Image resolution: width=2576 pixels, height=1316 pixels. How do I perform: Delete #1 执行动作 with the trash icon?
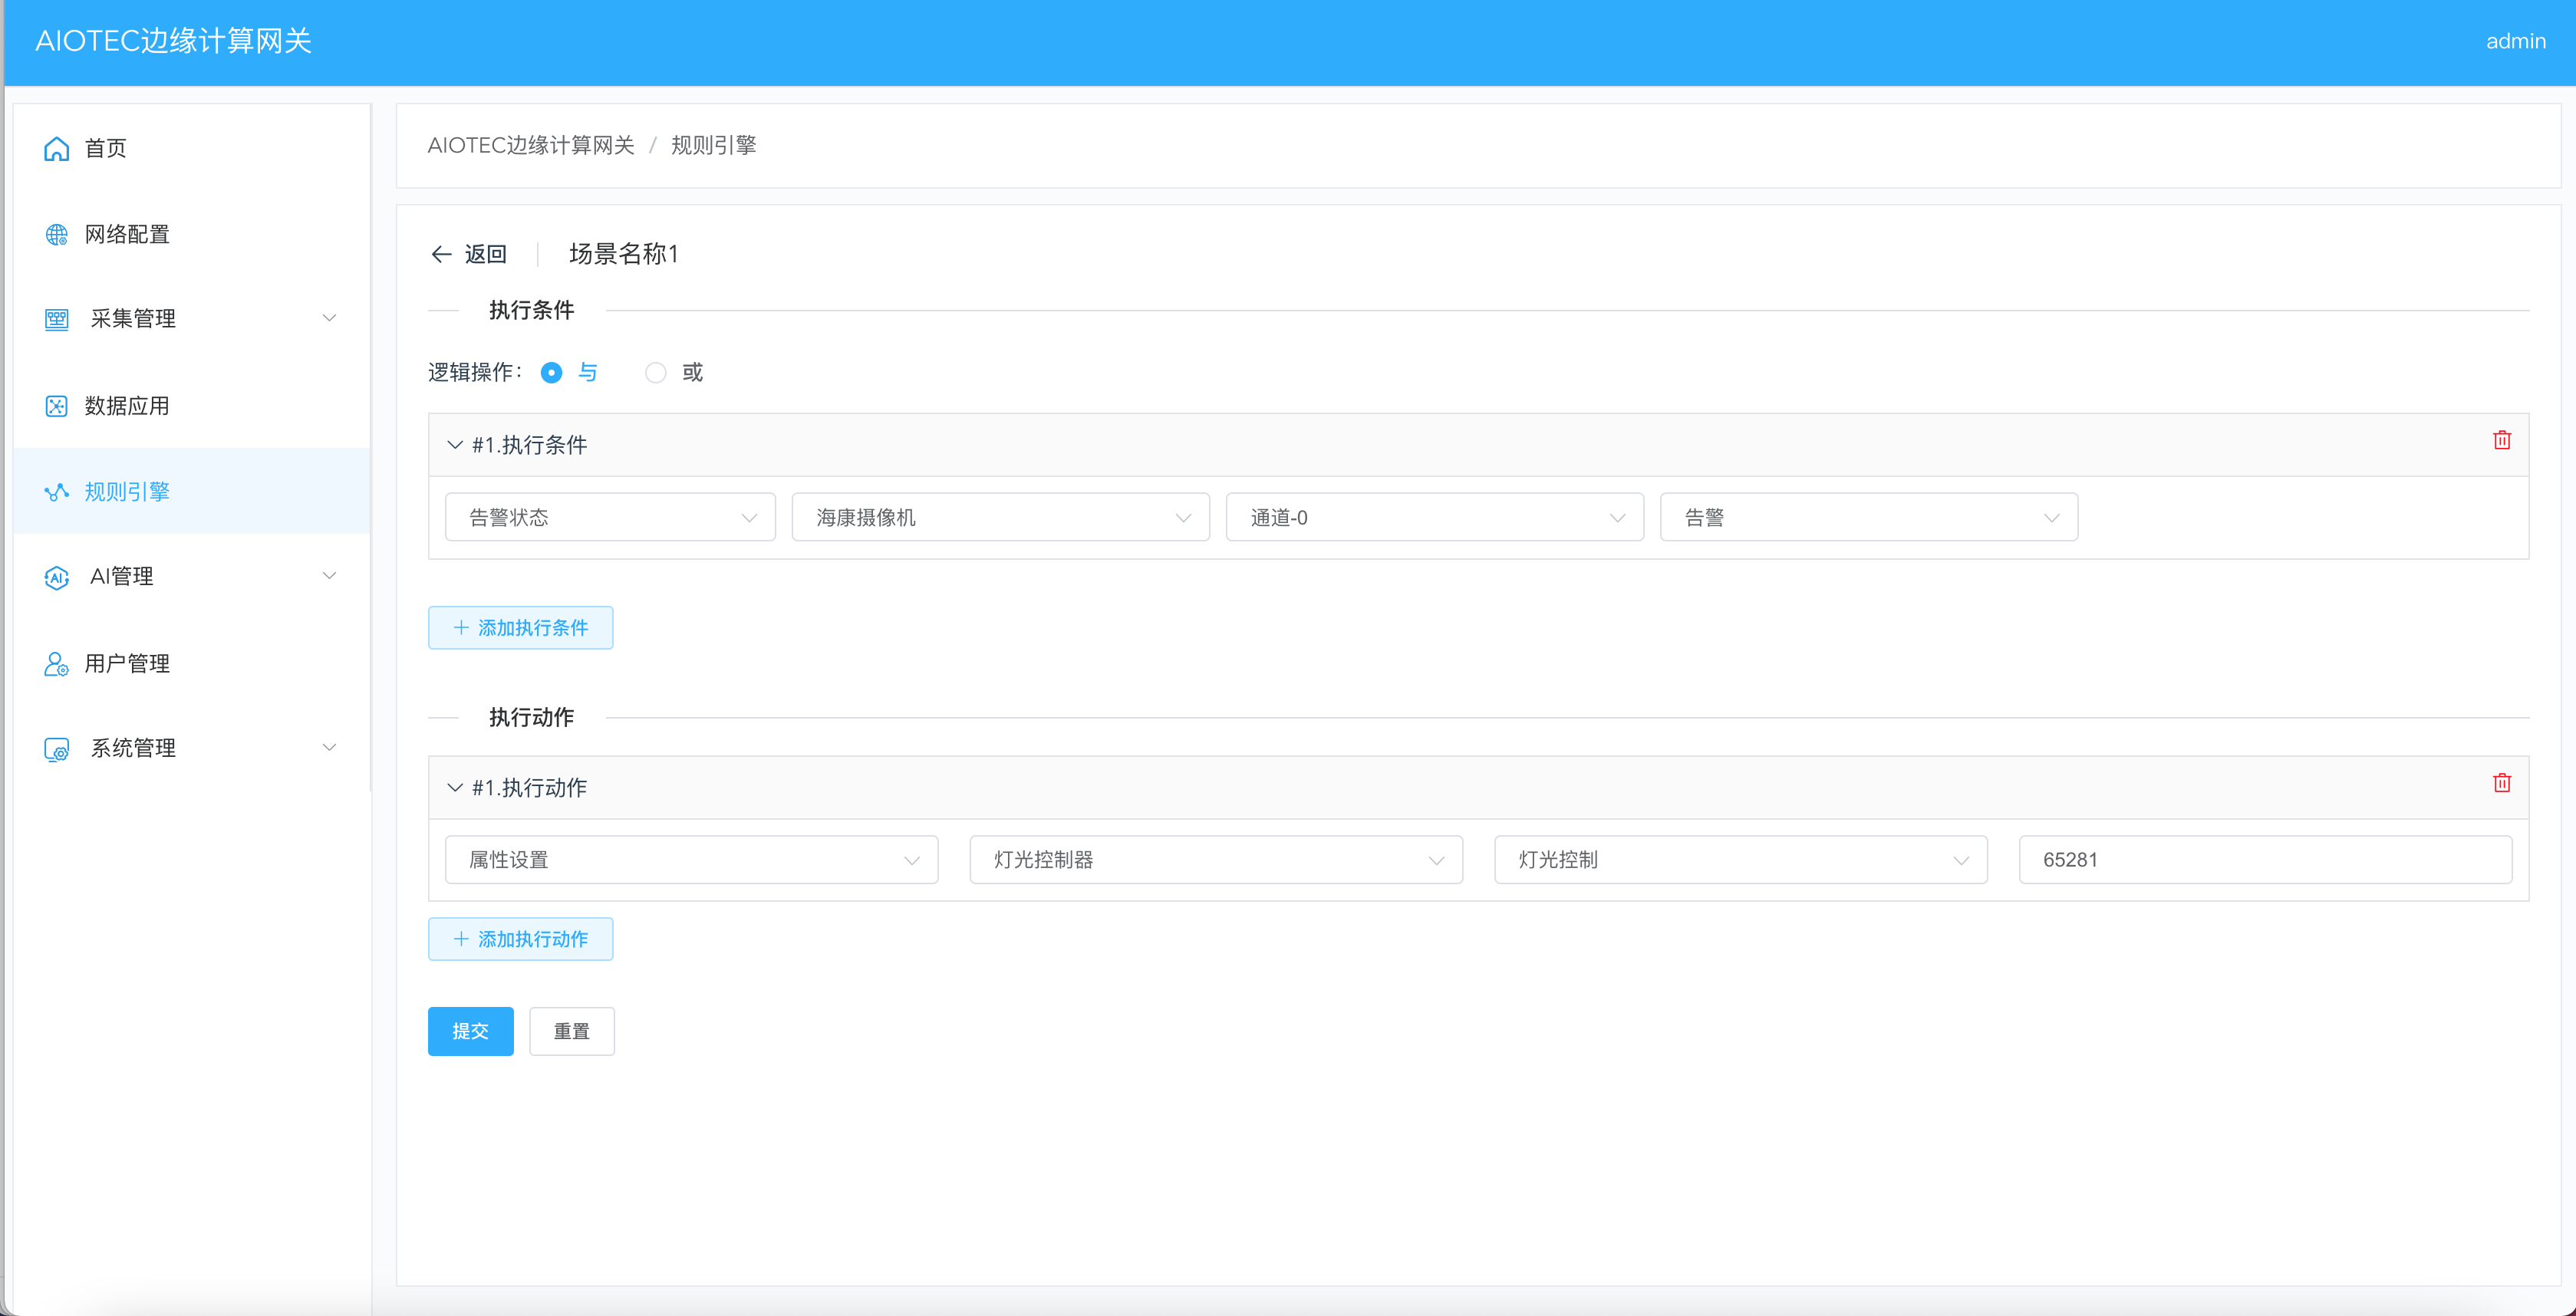2502,783
